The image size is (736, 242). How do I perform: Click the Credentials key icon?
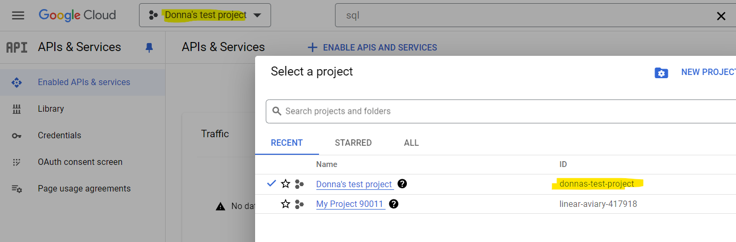point(17,136)
